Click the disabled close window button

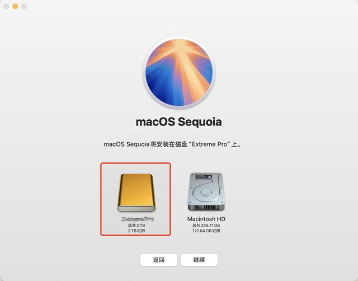tap(6, 6)
